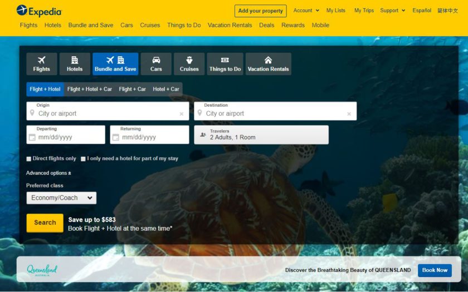
Task: Open the Travelers selector
Action: pyautogui.click(x=261, y=135)
